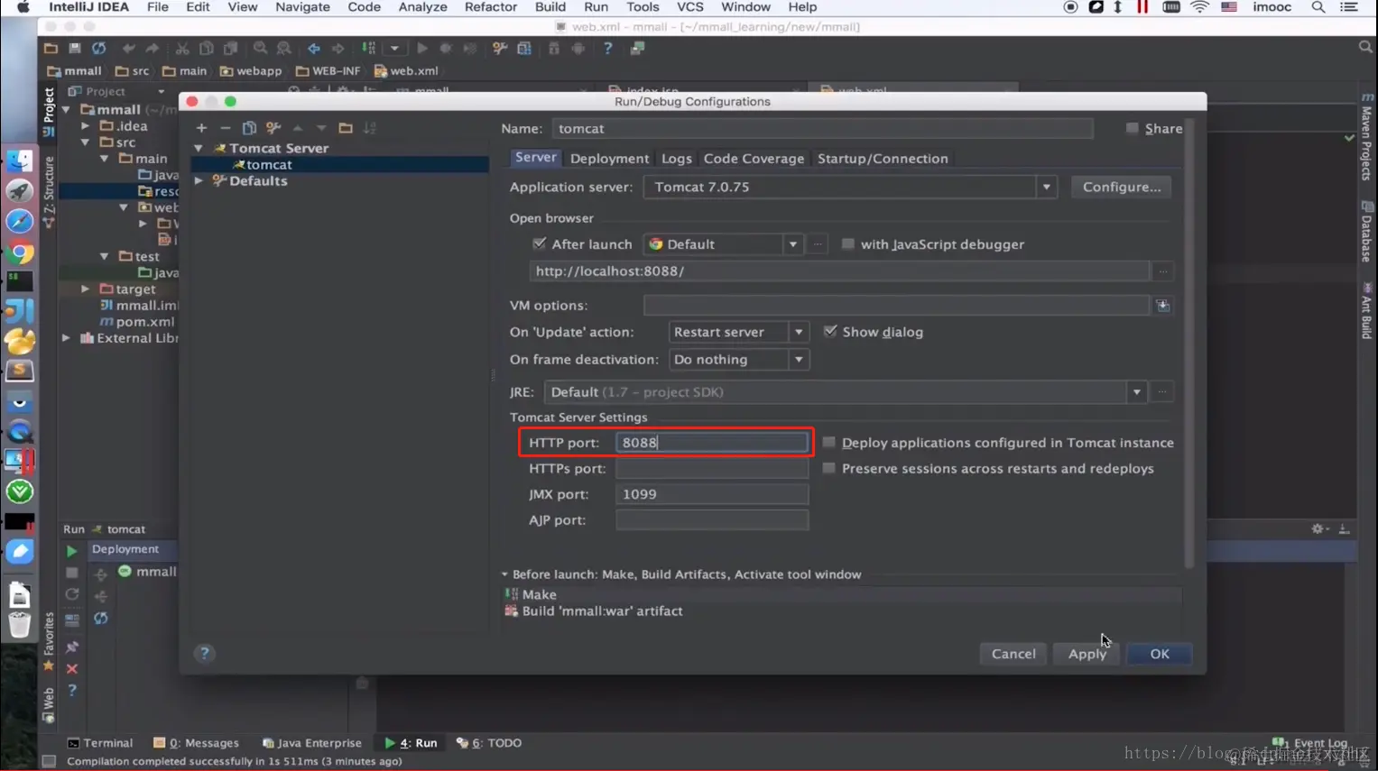Click the Rerun icon in Run tool window
This screenshot has height=771, width=1378.
coord(72,595)
